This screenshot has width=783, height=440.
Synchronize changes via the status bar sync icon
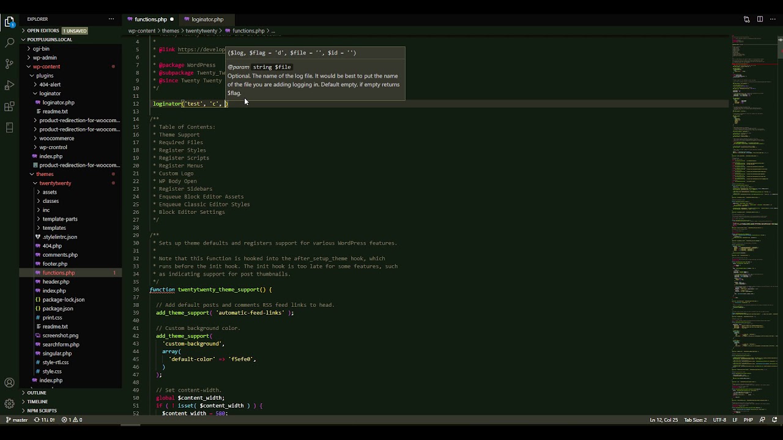click(44, 420)
